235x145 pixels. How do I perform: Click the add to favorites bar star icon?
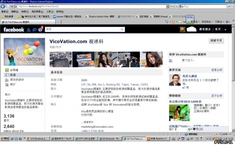coord(18,17)
